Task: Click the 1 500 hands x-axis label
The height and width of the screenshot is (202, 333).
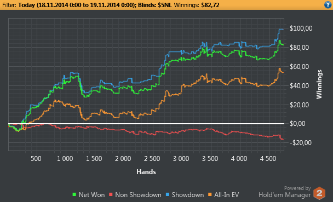Action: point(94,159)
